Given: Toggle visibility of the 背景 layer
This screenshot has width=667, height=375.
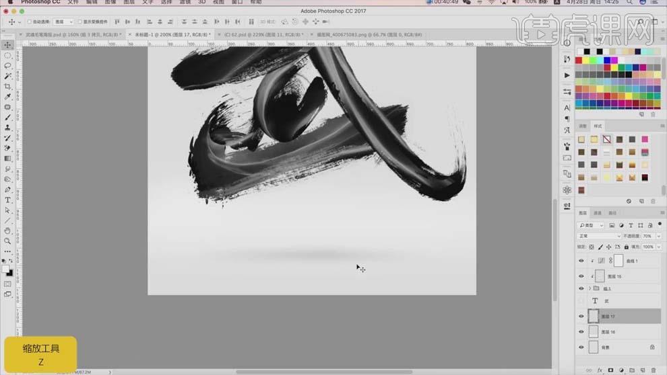Looking at the screenshot, I should tap(581, 347).
